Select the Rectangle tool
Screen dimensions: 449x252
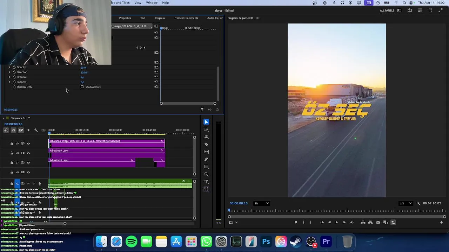tap(206, 167)
